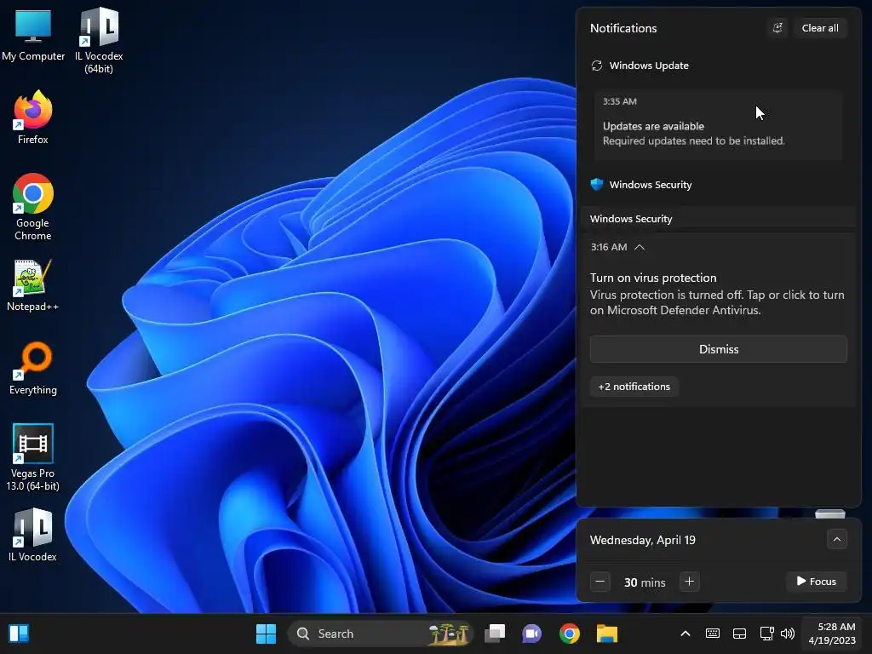Open Windows Update notification group header

tap(648, 66)
